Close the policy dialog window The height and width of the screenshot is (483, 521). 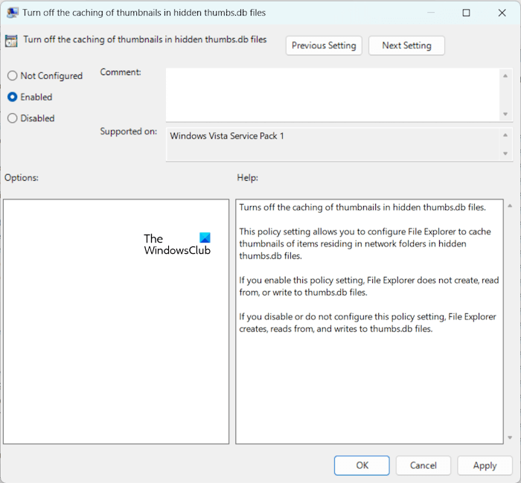pos(502,13)
